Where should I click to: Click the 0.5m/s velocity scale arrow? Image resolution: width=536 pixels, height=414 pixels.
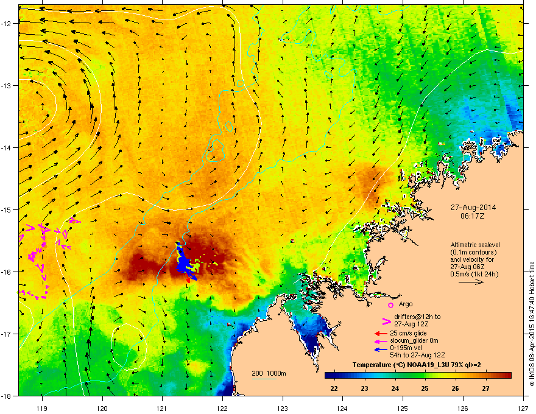pyautogui.click(x=471, y=282)
